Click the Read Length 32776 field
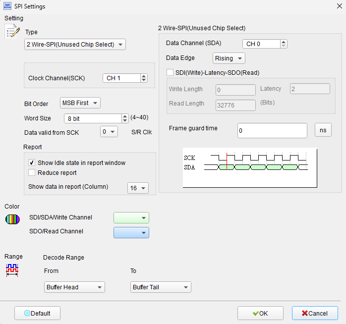The image size is (346, 324). pyautogui.click(x=235, y=105)
